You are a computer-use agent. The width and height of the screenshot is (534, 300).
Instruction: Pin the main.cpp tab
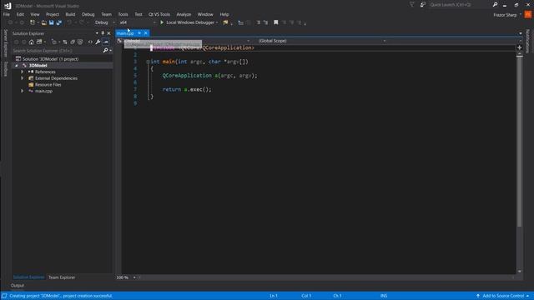(x=139, y=33)
